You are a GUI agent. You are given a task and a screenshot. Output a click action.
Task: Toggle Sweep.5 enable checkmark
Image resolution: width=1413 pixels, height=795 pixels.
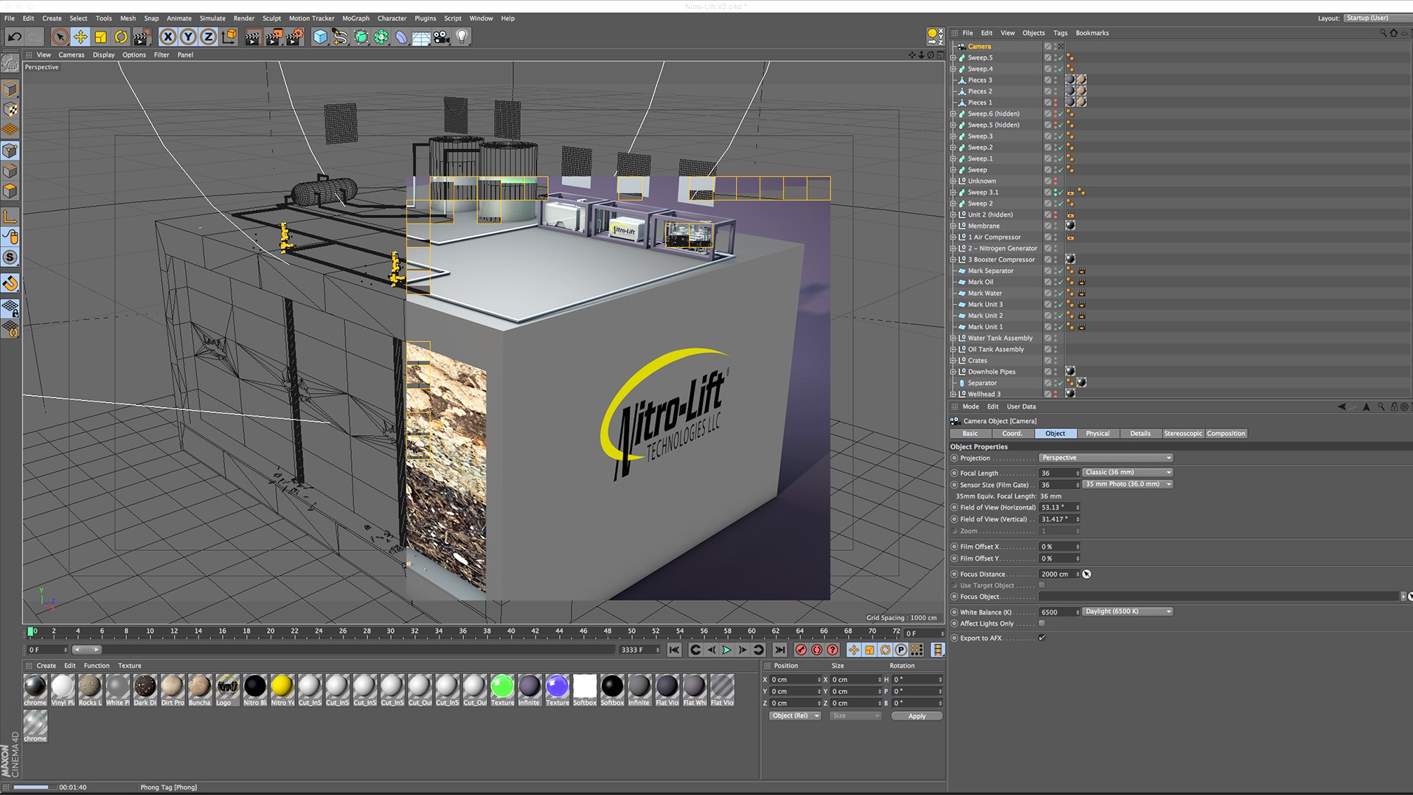coord(1060,58)
